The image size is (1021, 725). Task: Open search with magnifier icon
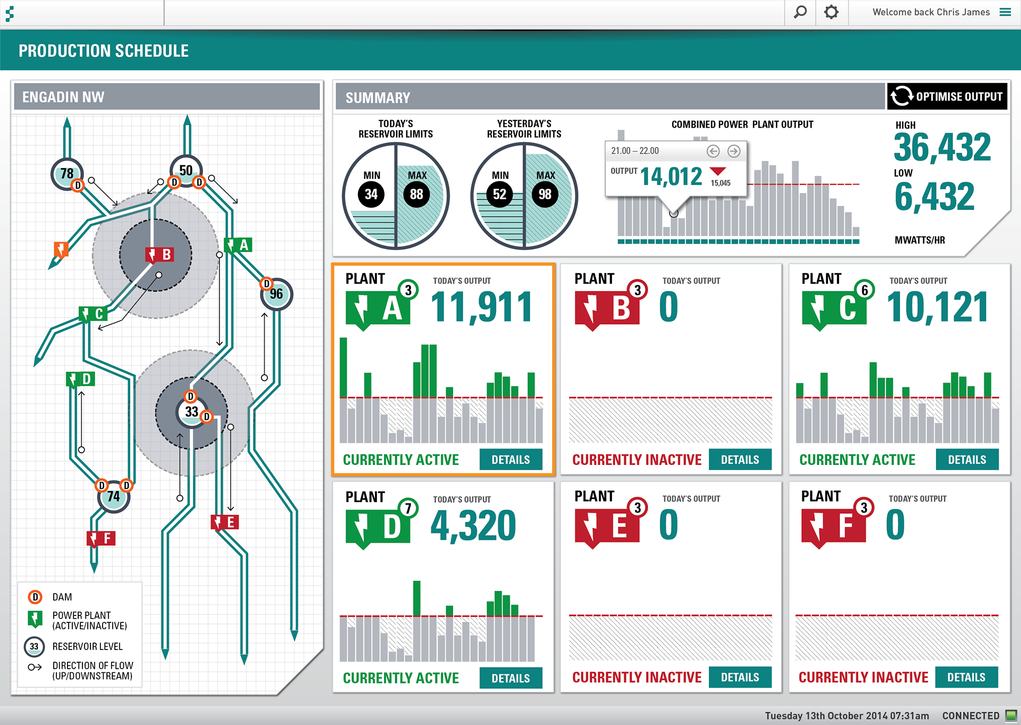click(x=800, y=12)
